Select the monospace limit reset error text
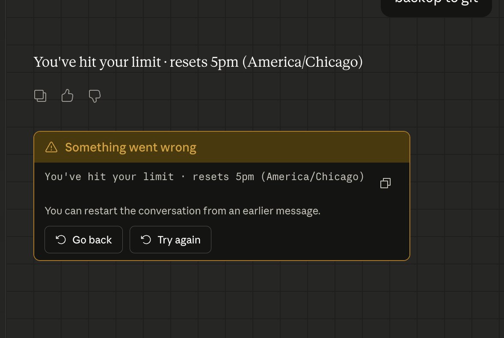The width and height of the screenshot is (504, 338). click(205, 177)
